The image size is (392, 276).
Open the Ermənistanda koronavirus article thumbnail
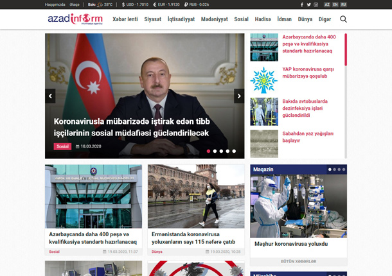196,196
